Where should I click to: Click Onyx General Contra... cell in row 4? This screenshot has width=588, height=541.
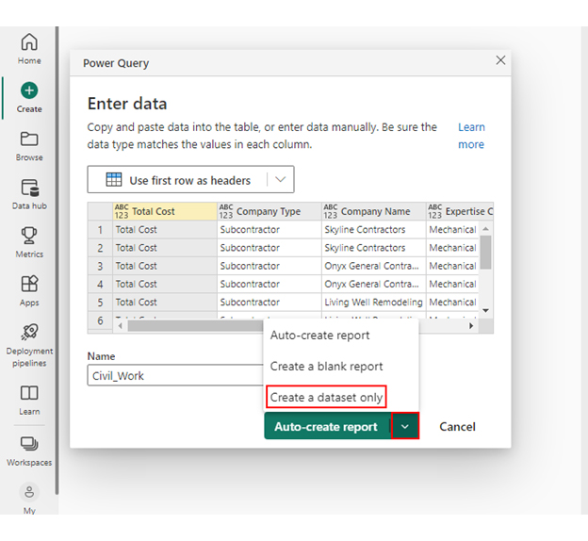click(374, 284)
